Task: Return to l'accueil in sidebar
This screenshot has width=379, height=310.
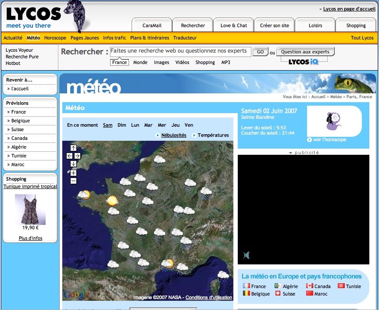Action: (x=20, y=89)
